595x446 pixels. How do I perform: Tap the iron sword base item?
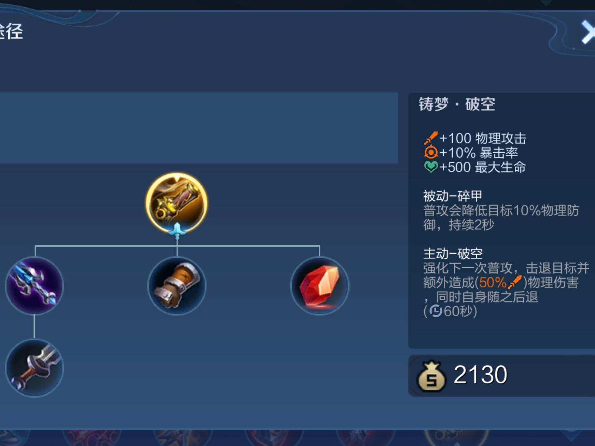[x=34, y=368]
